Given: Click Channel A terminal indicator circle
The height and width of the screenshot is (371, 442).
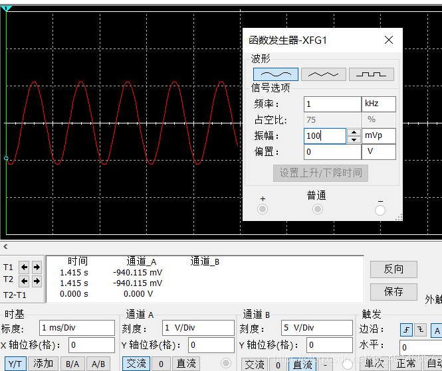Looking at the screenshot, I should tap(226, 363).
